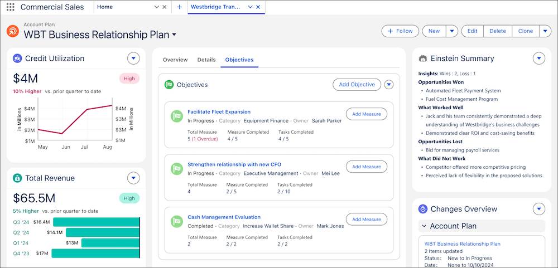This screenshot has height=268, width=558.
Task: Select the Objectives tab
Action: click(x=239, y=60)
